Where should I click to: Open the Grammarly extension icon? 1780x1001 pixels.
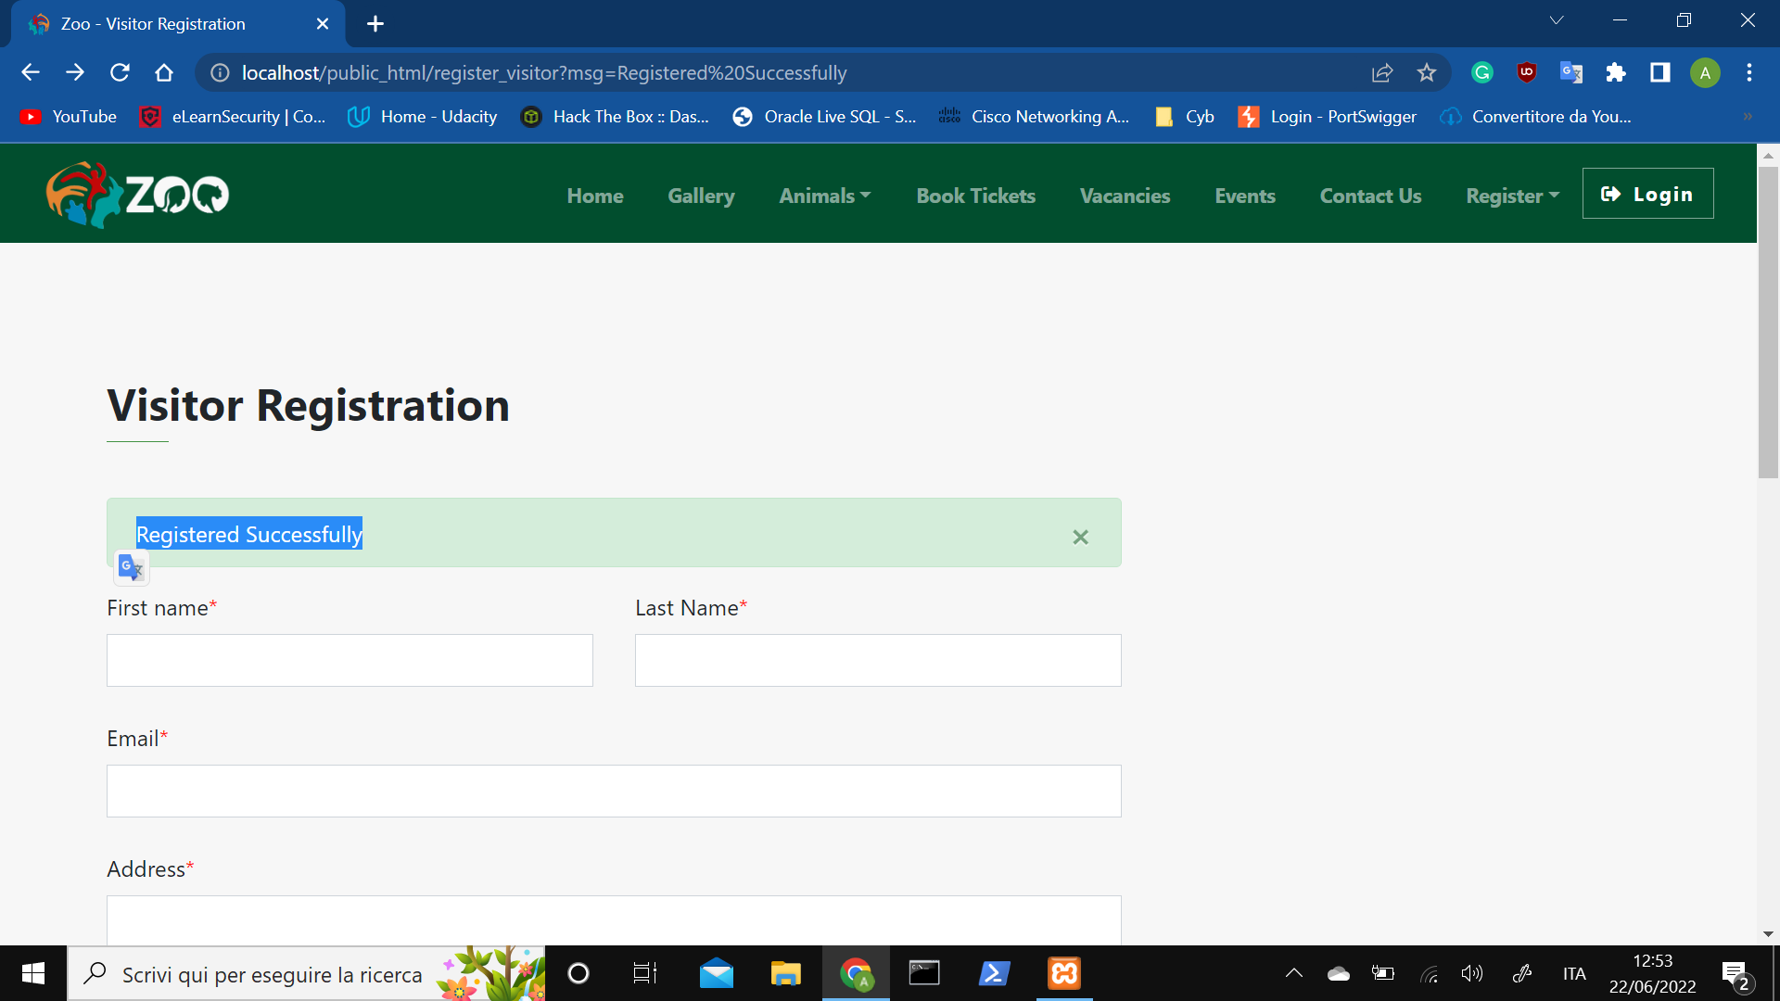(x=1481, y=72)
